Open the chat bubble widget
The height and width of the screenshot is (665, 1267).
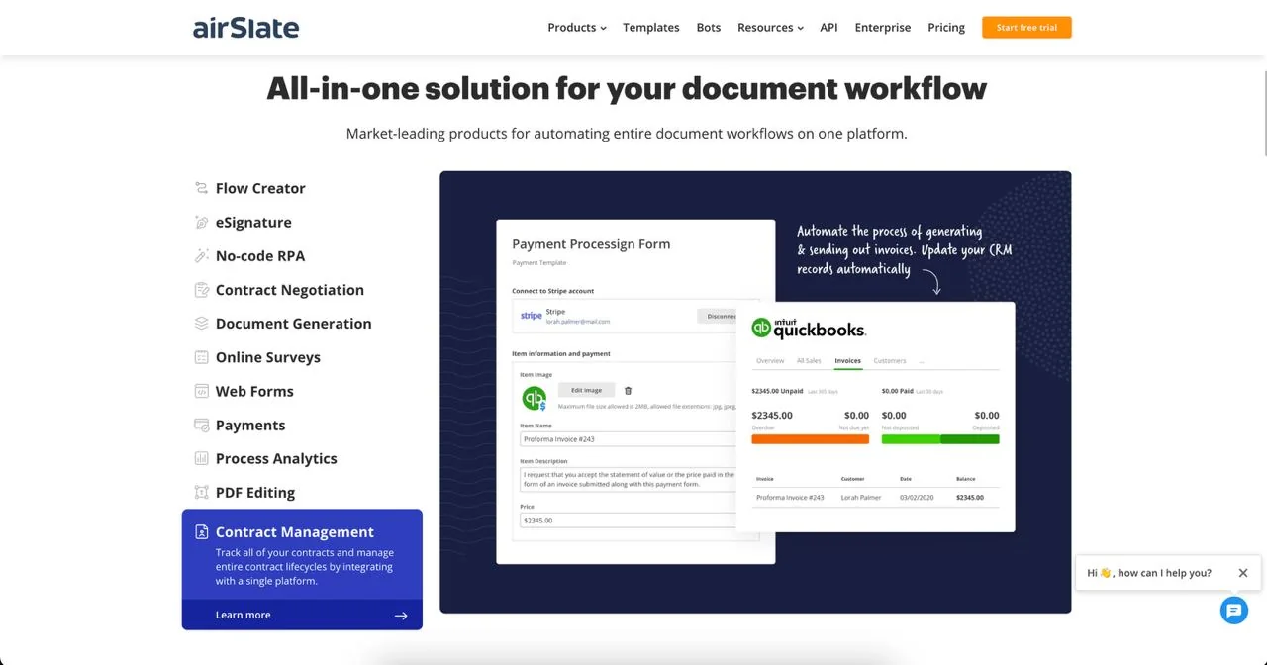[x=1233, y=611]
